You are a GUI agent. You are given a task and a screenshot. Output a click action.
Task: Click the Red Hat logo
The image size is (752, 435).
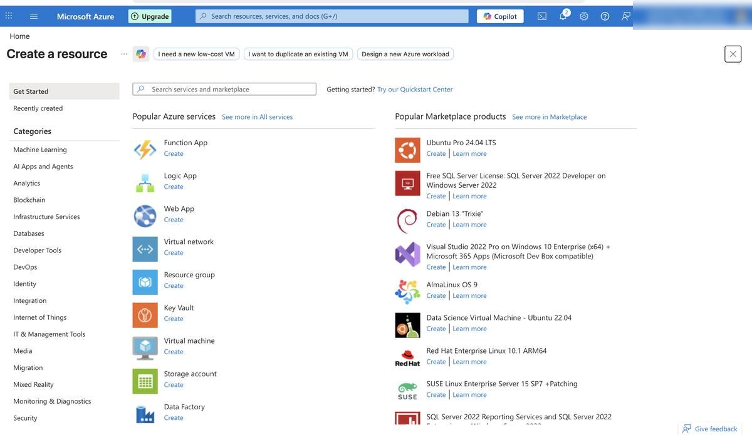[x=407, y=359]
